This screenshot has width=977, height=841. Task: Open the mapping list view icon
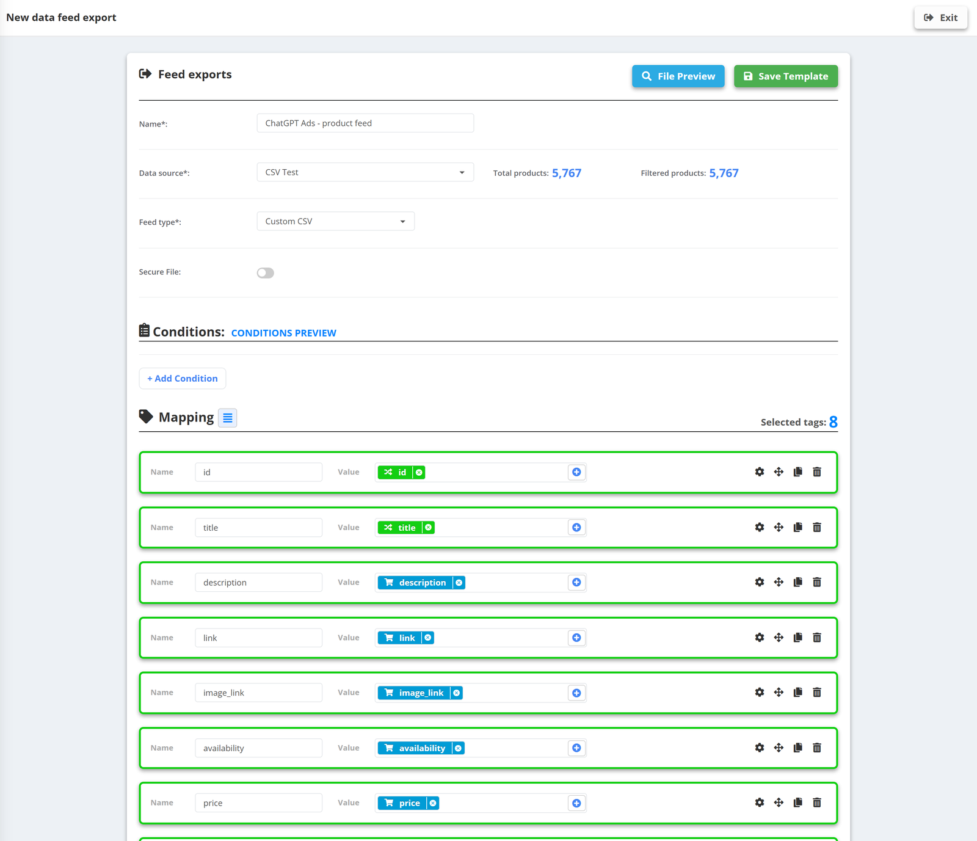pos(228,418)
